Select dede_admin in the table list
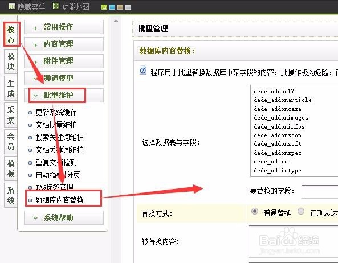The width and height of the screenshot is (338, 263). (x=271, y=162)
